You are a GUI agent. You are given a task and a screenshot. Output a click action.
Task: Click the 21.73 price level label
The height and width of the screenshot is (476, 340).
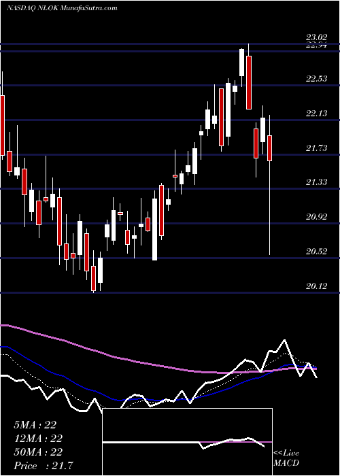(316, 148)
